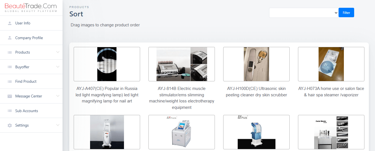
Task: Expand the Buyoffer submenu chevron
Action: tap(58, 67)
